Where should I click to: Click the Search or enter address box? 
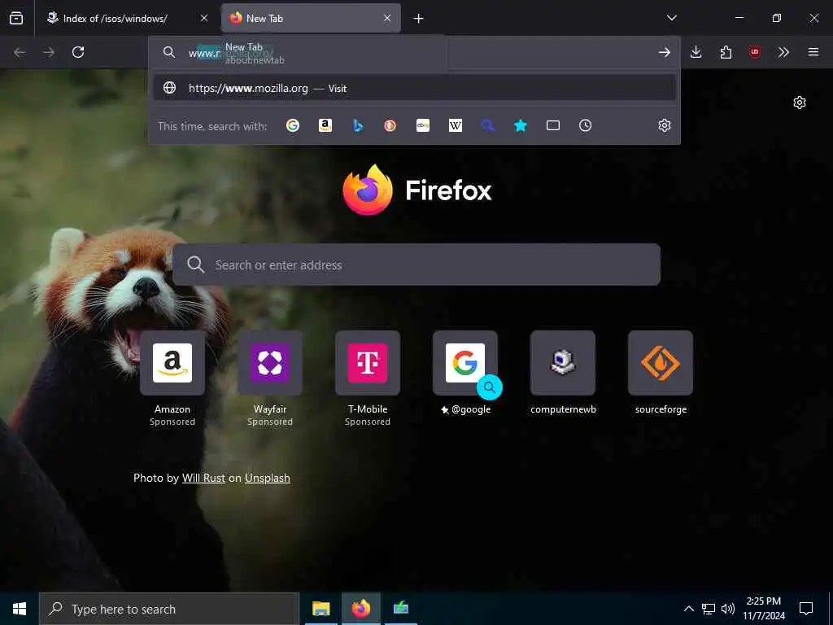pyautogui.click(x=416, y=264)
